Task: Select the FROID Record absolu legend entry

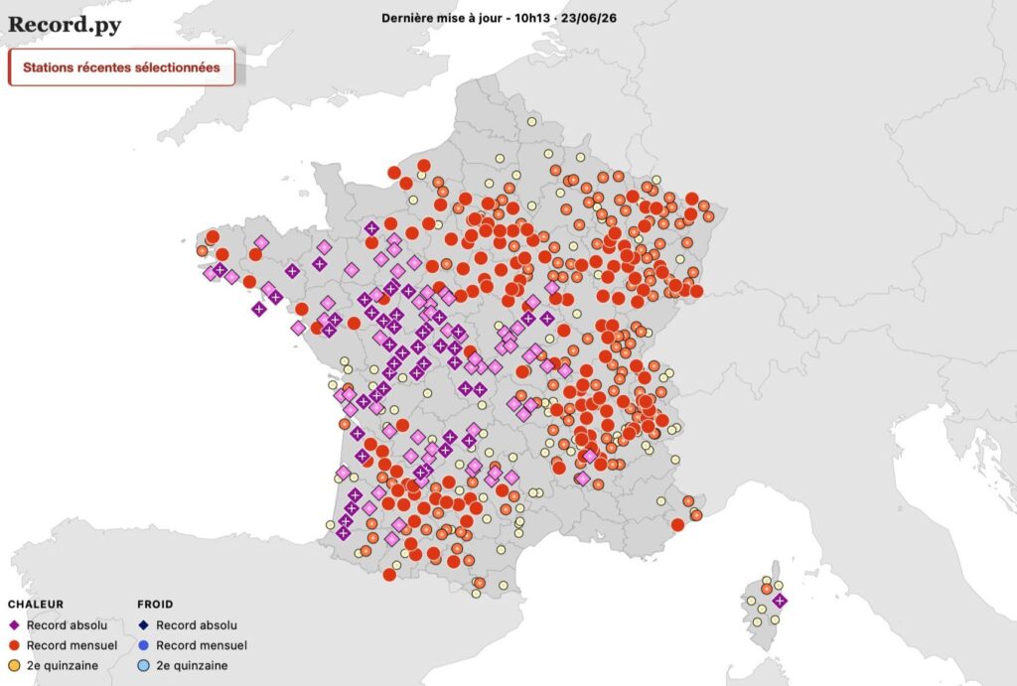Action: point(188,625)
